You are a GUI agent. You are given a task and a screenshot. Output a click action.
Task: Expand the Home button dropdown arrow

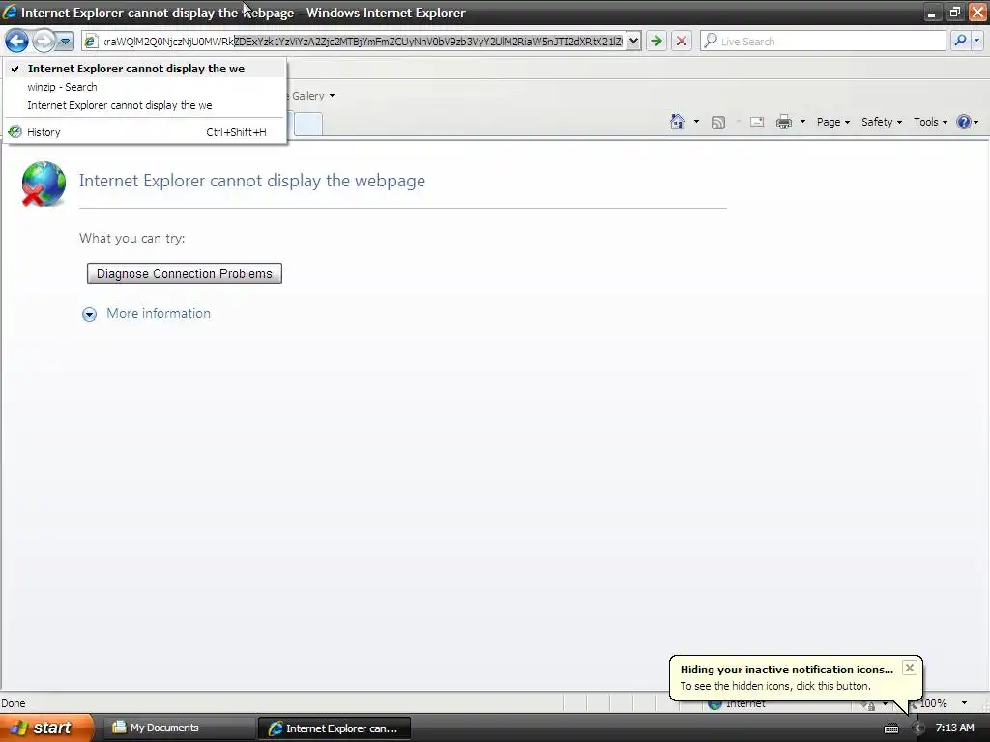[x=696, y=122]
